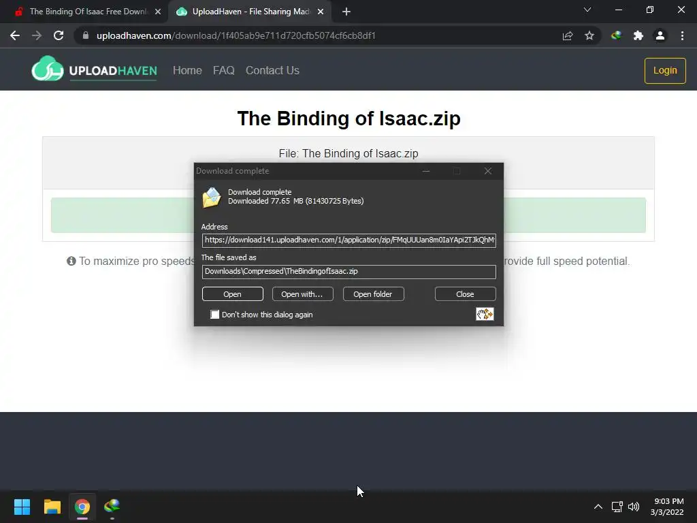Click the Open button in dialog

coord(233,294)
